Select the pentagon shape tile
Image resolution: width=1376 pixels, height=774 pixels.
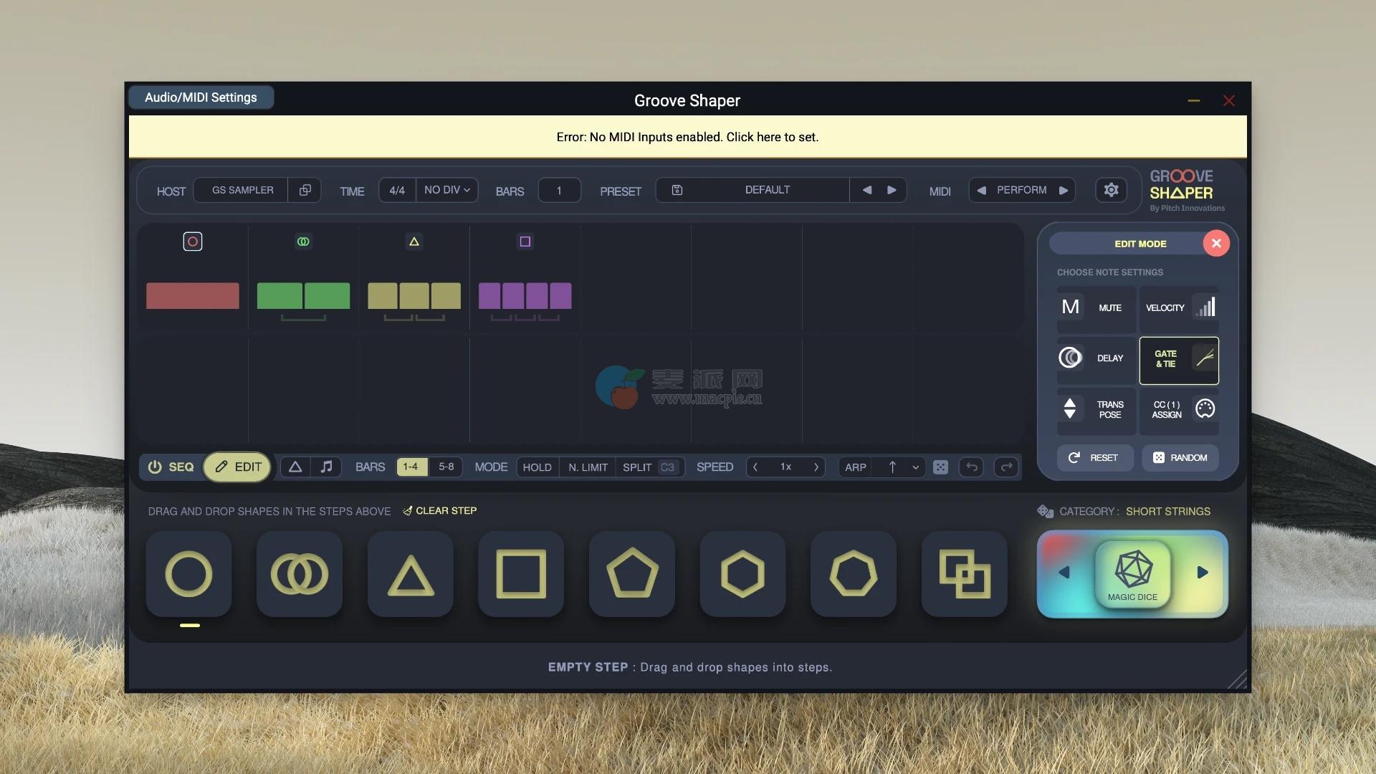[631, 574]
